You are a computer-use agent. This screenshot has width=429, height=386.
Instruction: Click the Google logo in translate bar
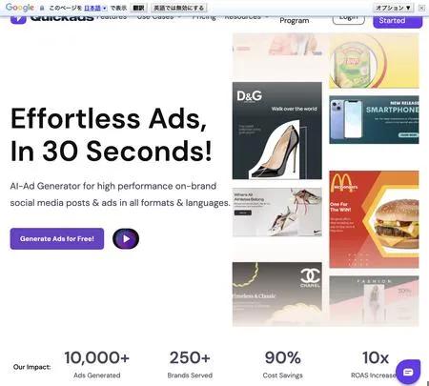pyautogui.click(x=20, y=8)
